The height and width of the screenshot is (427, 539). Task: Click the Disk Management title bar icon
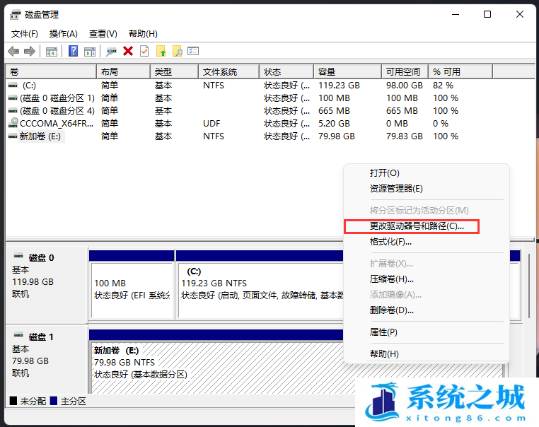point(15,15)
